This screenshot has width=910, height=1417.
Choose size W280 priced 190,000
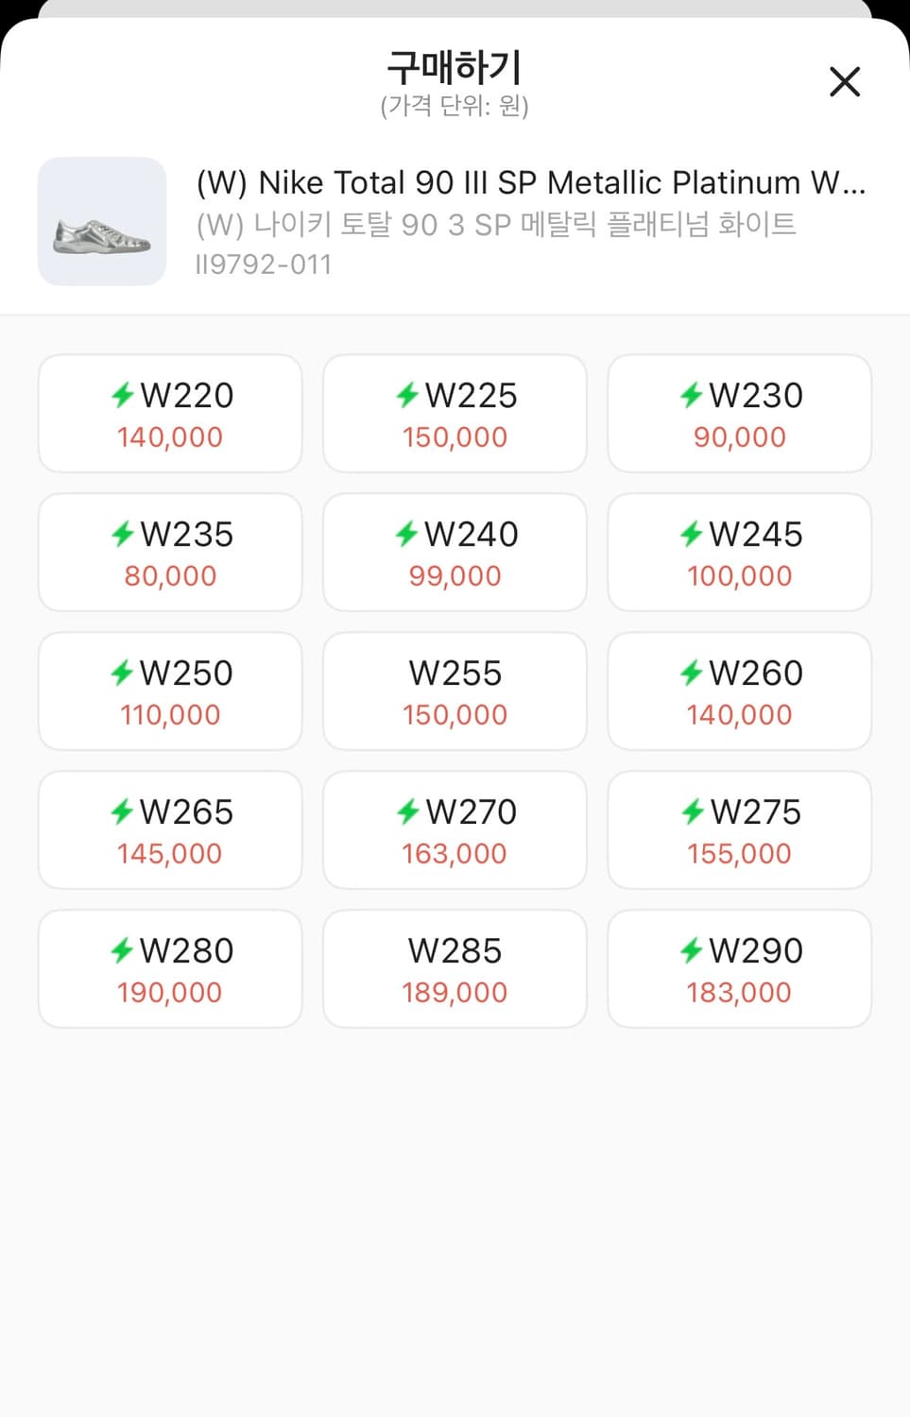170,969
